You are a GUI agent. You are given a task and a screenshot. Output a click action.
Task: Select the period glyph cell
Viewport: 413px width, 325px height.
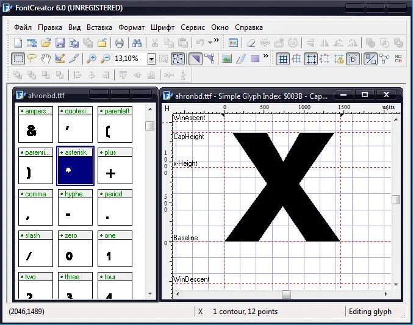115,207
